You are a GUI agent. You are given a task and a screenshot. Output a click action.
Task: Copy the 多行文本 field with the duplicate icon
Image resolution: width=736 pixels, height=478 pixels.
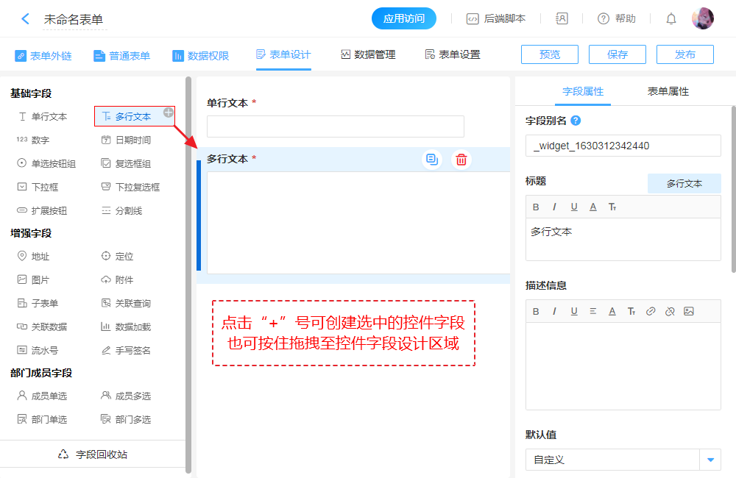pyautogui.click(x=432, y=160)
